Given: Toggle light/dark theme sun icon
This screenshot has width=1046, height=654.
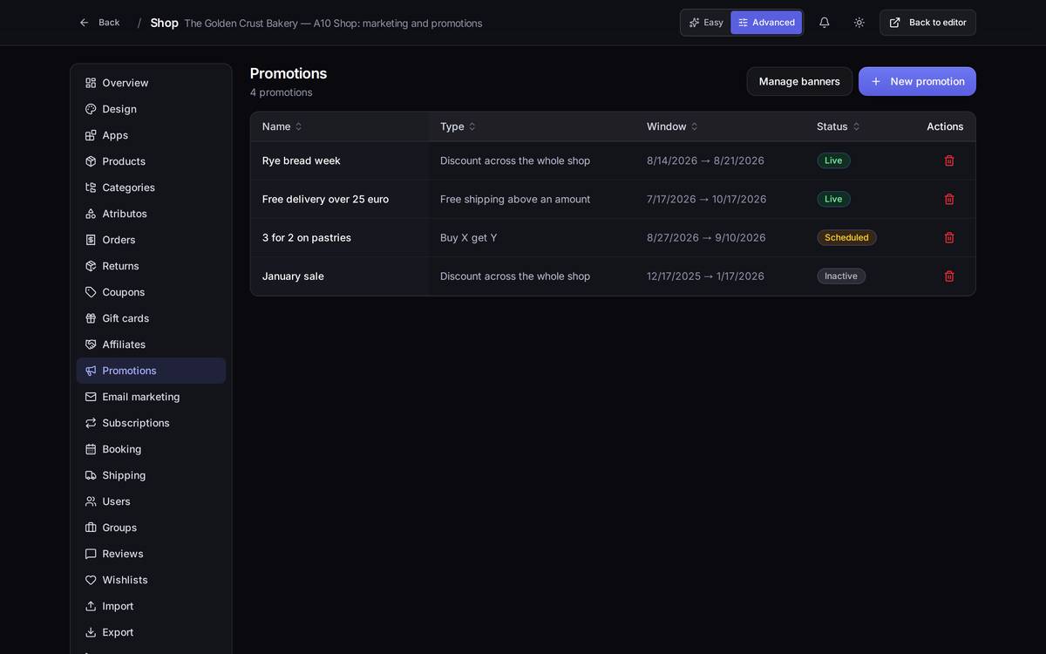Looking at the screenshot, I should (x=859, y=23).
